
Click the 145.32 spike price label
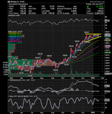(71, 46)
